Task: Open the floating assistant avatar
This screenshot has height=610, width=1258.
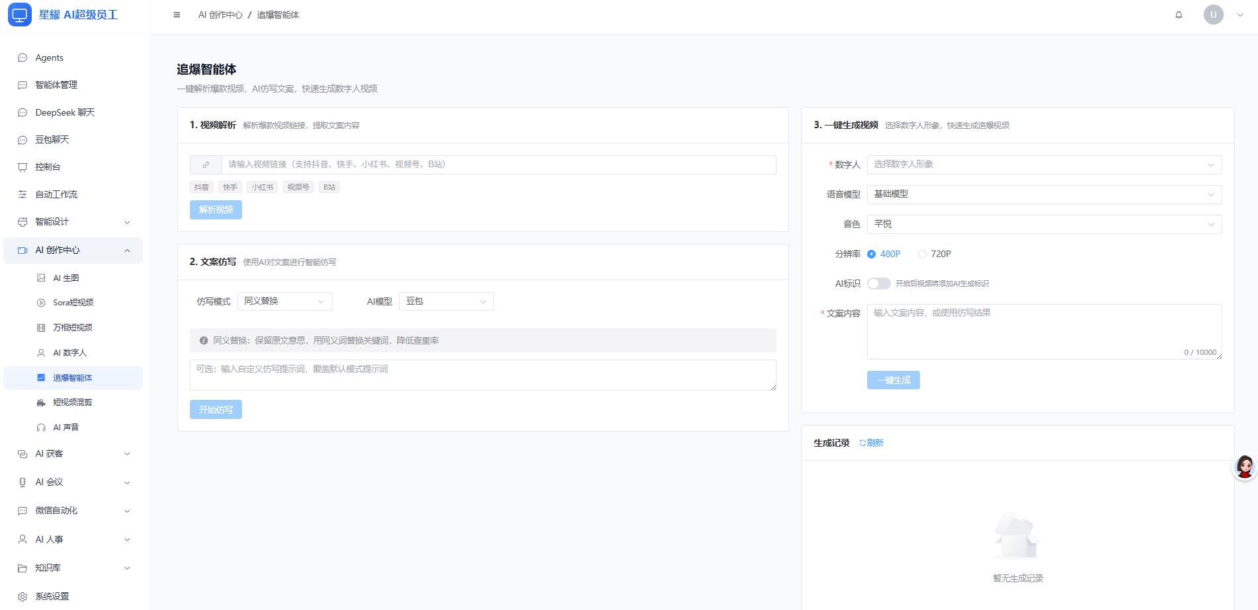Action: point(1244,467)
